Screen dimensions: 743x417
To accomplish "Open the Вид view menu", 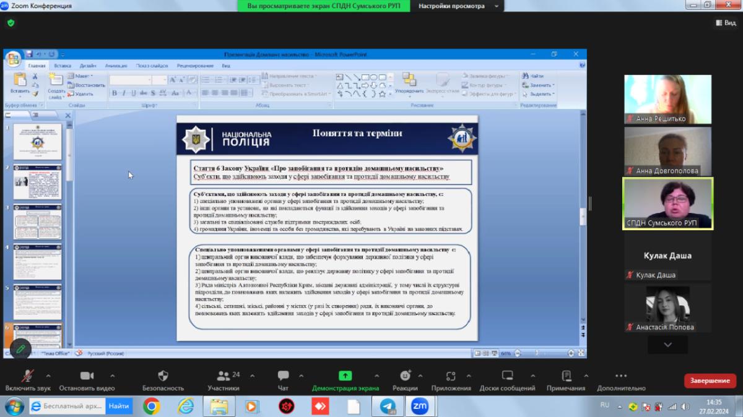I will click(x=726, y=23).
